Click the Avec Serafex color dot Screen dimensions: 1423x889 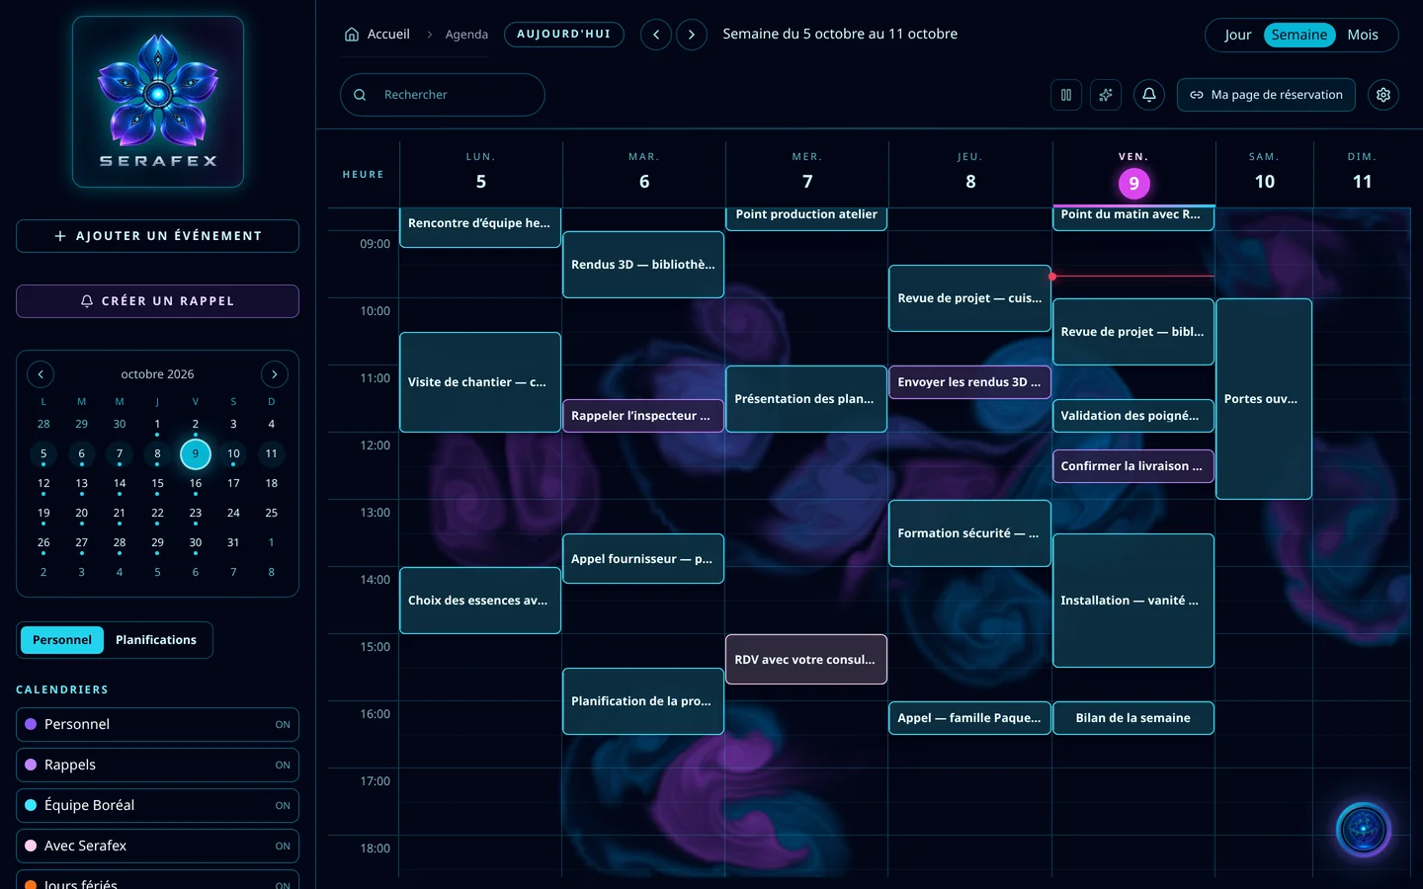point(31,846)
